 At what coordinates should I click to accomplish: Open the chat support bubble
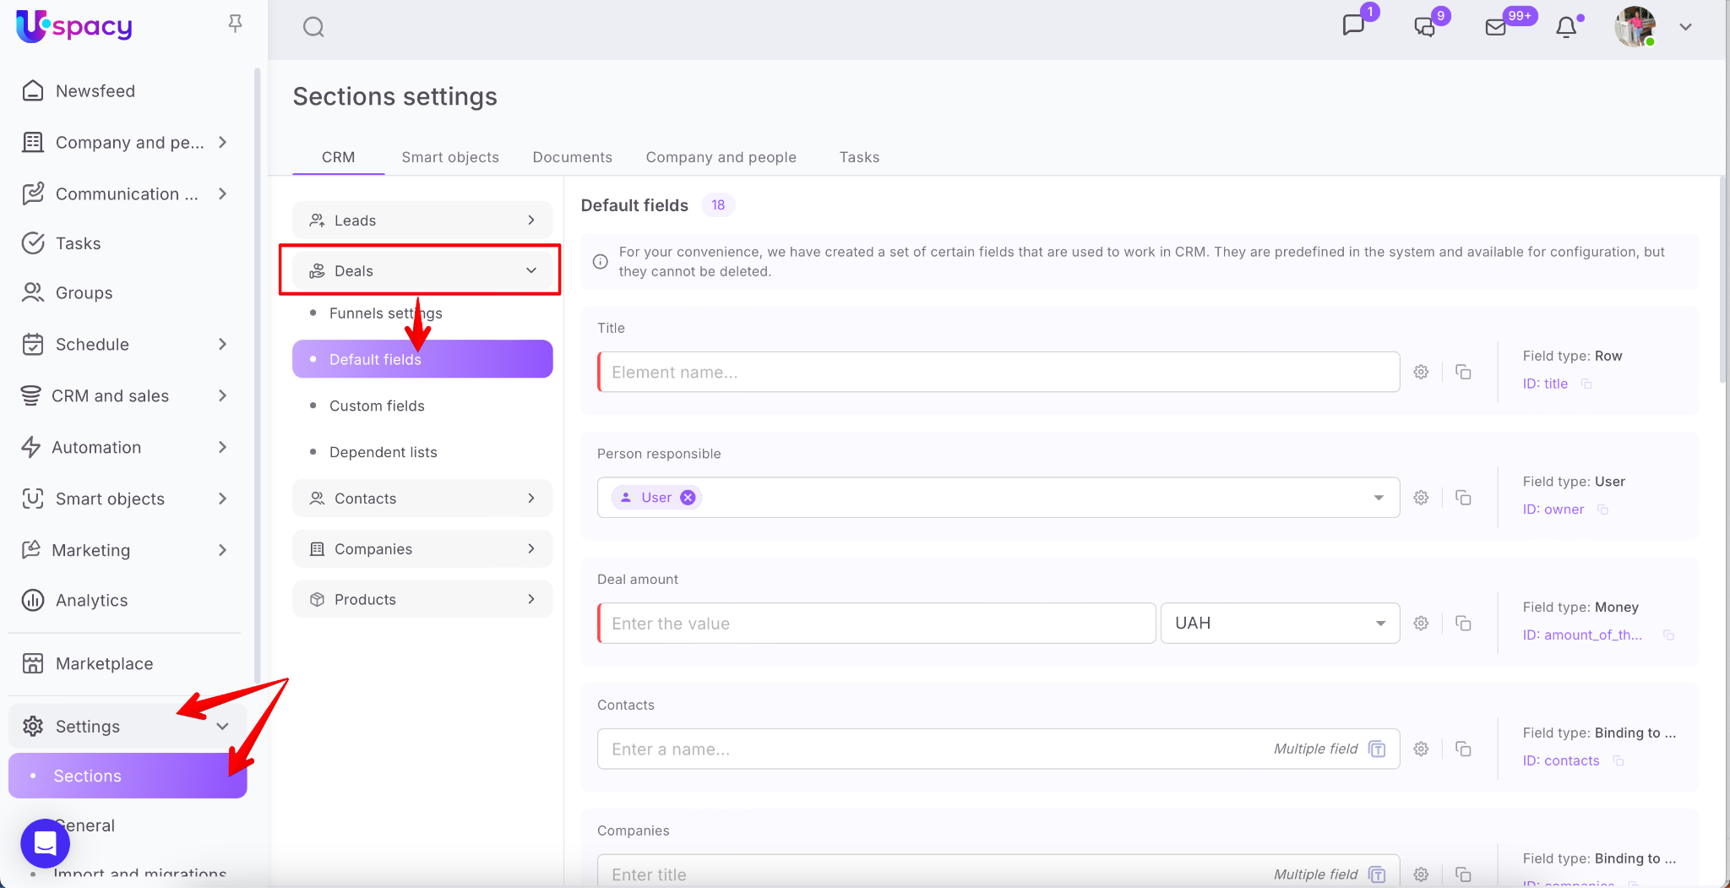tap(45, 842)
